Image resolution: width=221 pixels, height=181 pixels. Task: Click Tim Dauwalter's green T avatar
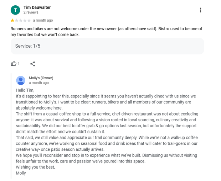(15, 10)
